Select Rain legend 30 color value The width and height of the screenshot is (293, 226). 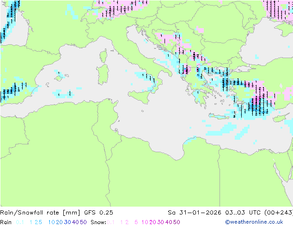tap(67, 222)
